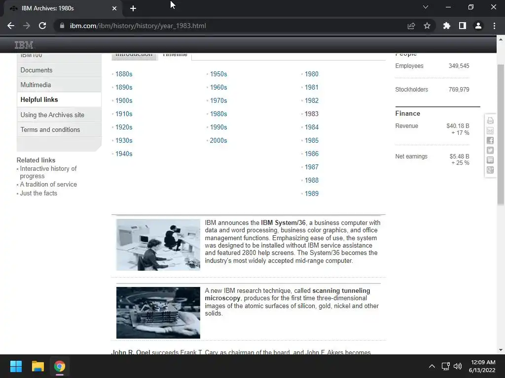
Task: Go to the 1890s decade
Action: 124,87
